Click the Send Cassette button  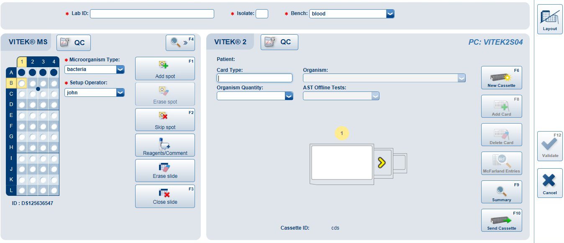pos(502,220)
